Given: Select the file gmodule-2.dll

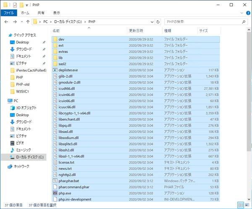Looking at the screenshot, I should coord(136,82).
